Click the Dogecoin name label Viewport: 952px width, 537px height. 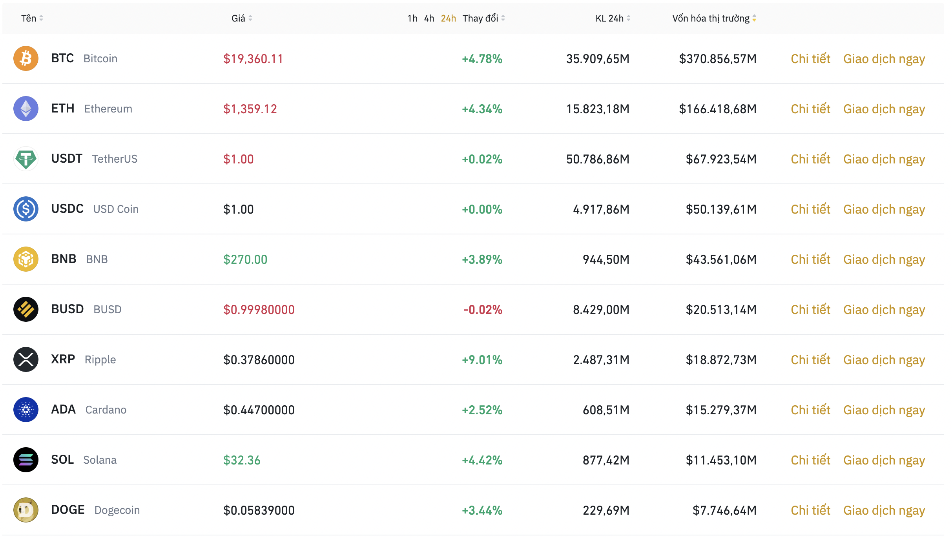(x=117, y=511)
